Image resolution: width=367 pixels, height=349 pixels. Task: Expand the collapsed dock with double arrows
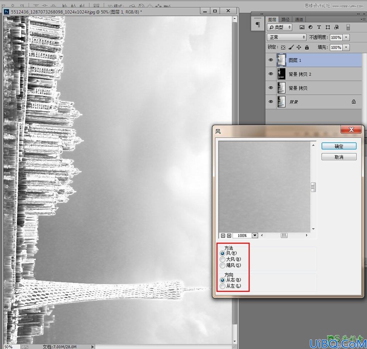262,14
